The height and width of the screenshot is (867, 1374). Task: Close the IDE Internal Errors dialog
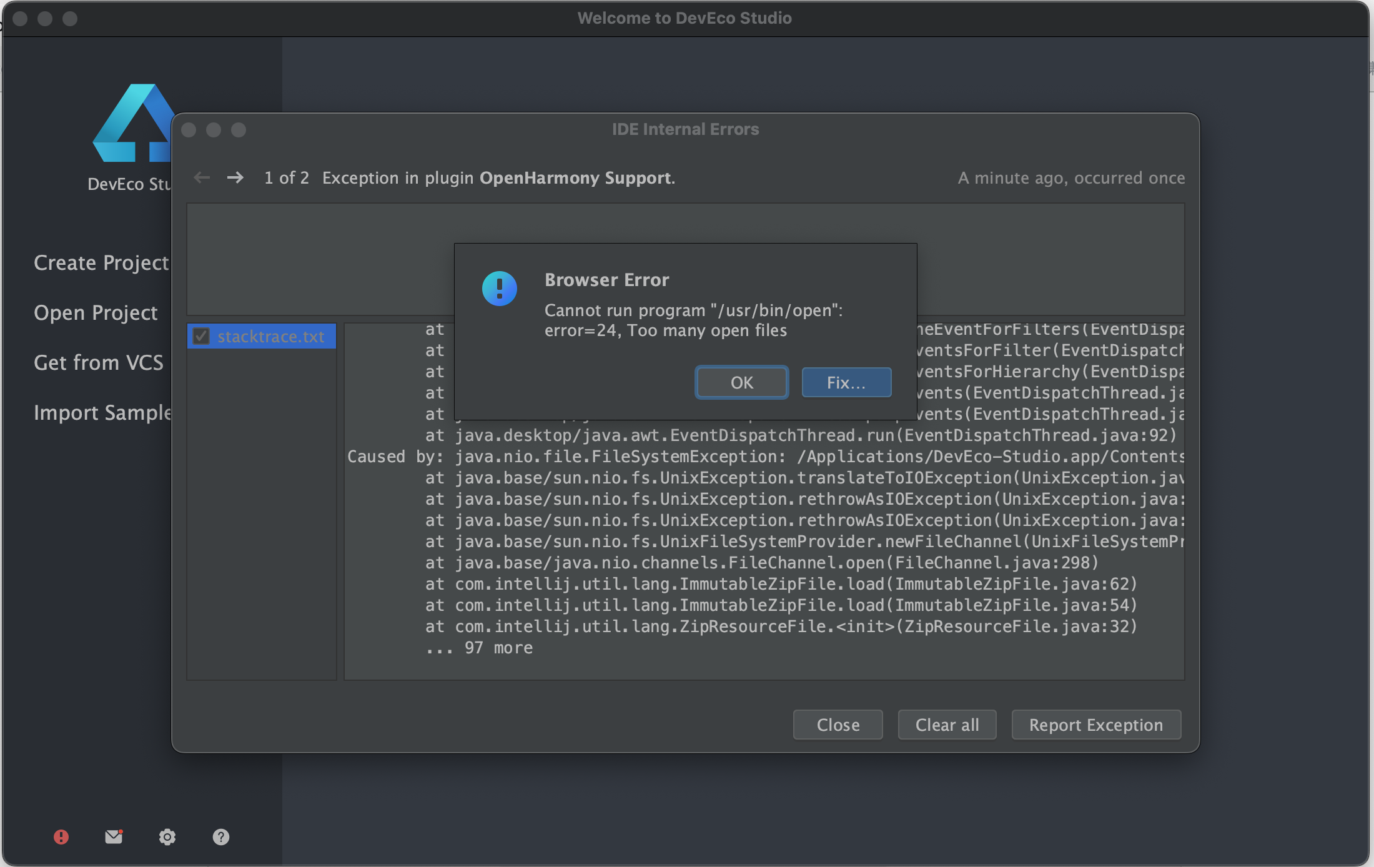pyautogui.click(x=837, y=725)
